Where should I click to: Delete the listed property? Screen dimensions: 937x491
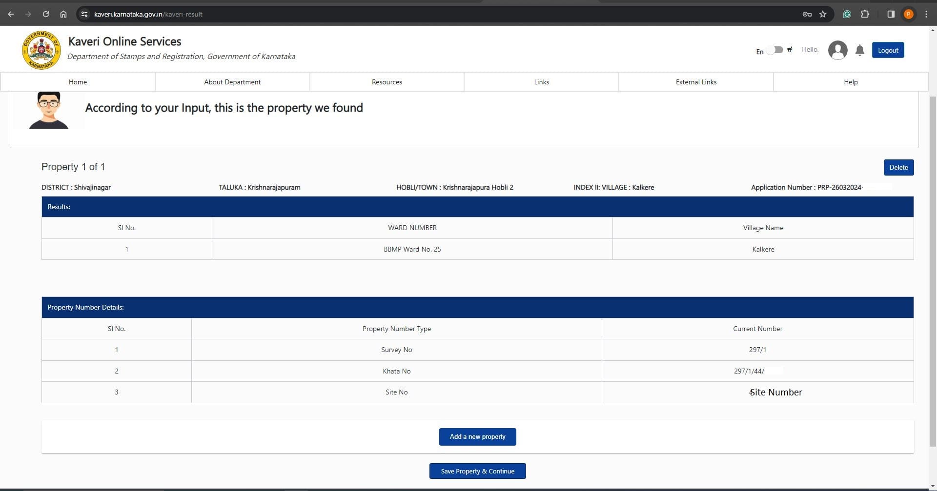898,167
